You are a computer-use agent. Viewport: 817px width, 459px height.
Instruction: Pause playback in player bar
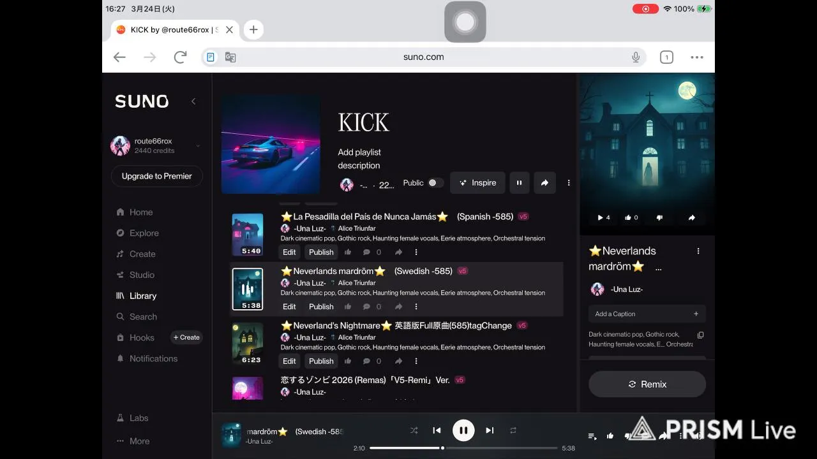point(463,430)
